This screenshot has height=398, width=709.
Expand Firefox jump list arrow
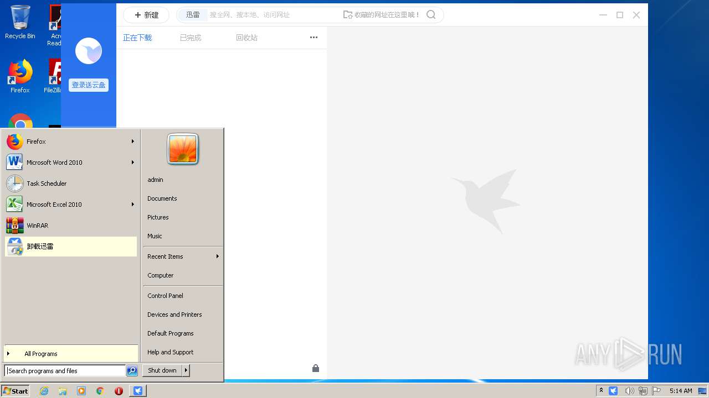133,142
